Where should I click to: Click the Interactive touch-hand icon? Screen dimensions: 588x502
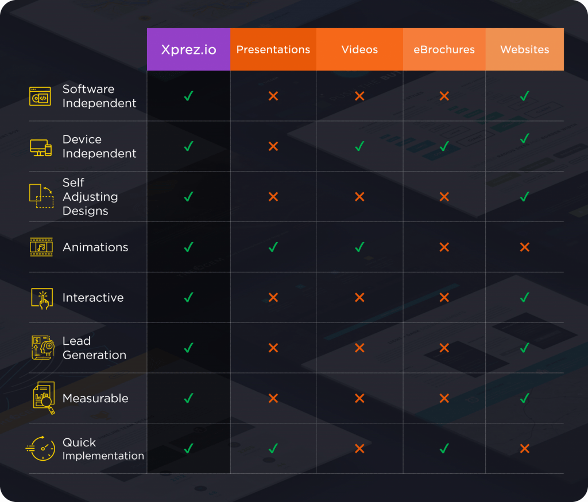tap(42, 298)
